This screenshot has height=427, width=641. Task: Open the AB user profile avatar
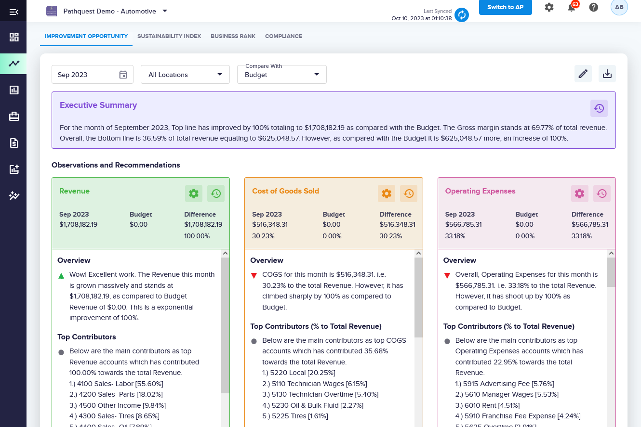tap(619, 7)
